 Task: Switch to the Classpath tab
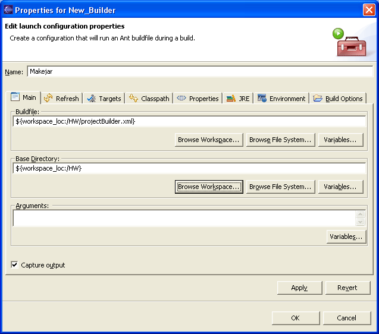point(149,98)
